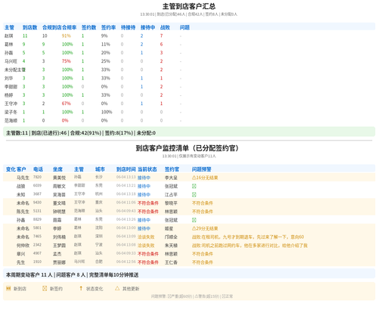Click the 新签约 legend icon
Image resolution: width=378 pixels, height=313 pixels.
pyautogui.click(x=45, y=288)
